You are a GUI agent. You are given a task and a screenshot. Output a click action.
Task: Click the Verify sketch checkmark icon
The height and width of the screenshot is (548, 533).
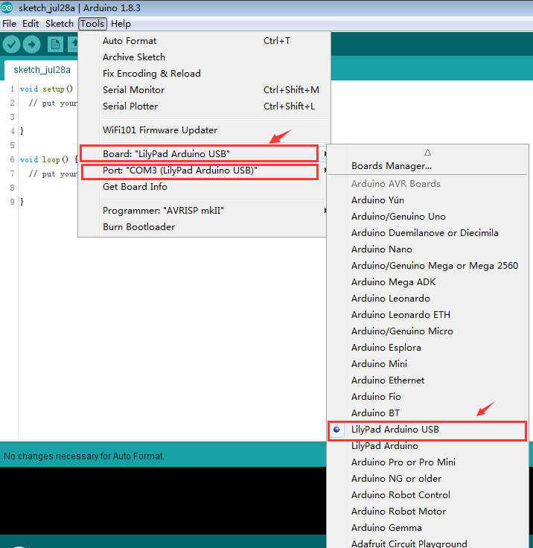pyautogui.click(x=11, y=44)
